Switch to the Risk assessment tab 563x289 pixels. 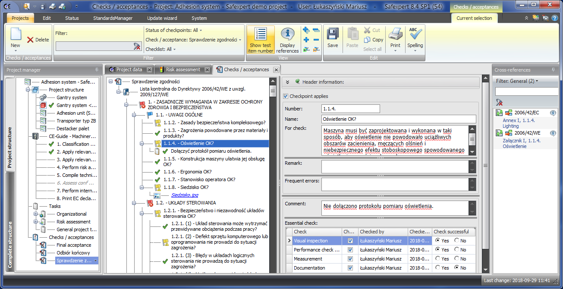coord(183,69)
